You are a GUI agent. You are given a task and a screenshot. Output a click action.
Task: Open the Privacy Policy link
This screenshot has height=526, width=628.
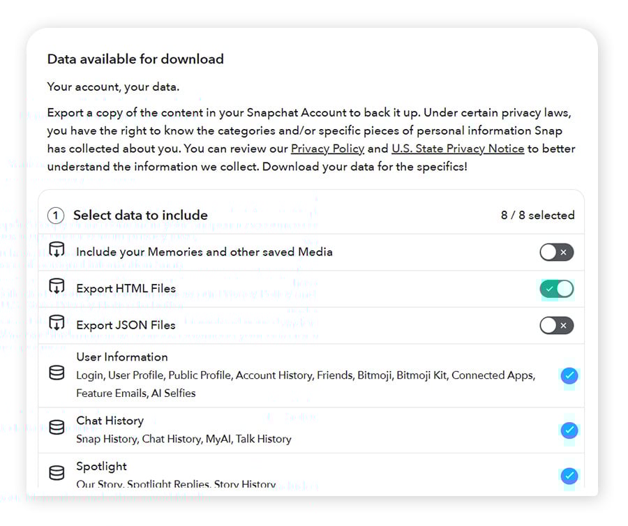[x=327, y=149]
